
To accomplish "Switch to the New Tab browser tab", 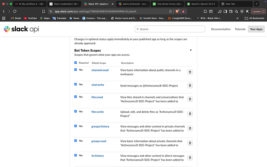I will click(236, 4).
